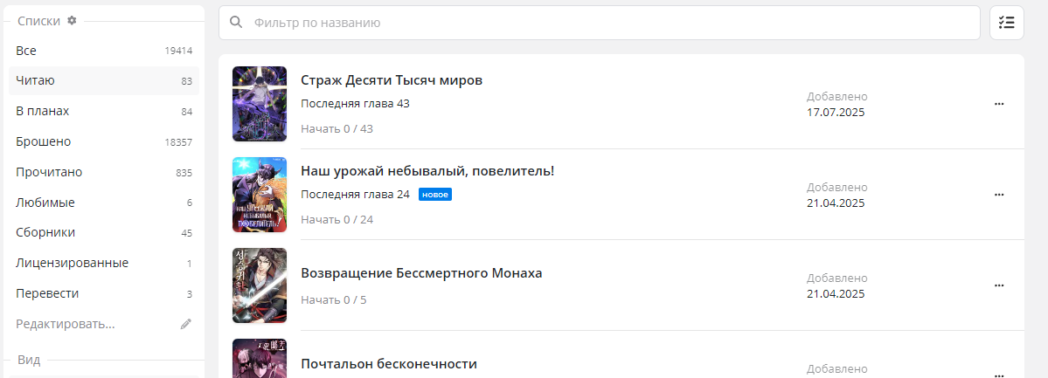Image resolution: width=1048 pixels, height=378 pixels.
Task: Click the pencil icon beside Редактировать
Action: (186, 324)
